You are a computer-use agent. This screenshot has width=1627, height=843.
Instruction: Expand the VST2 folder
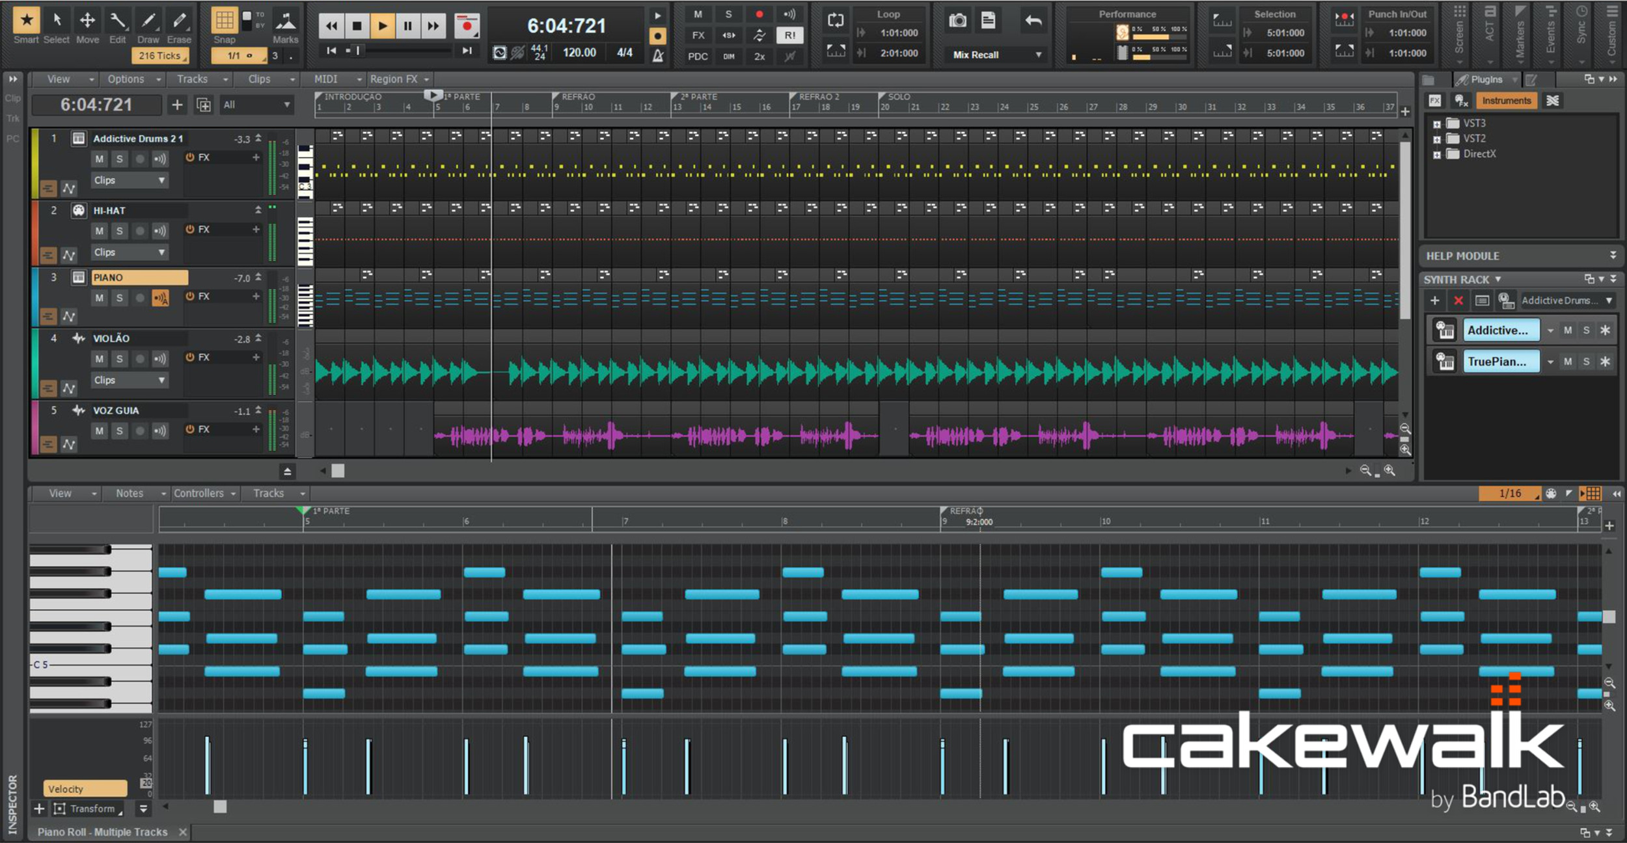[x=1437, y=139]
